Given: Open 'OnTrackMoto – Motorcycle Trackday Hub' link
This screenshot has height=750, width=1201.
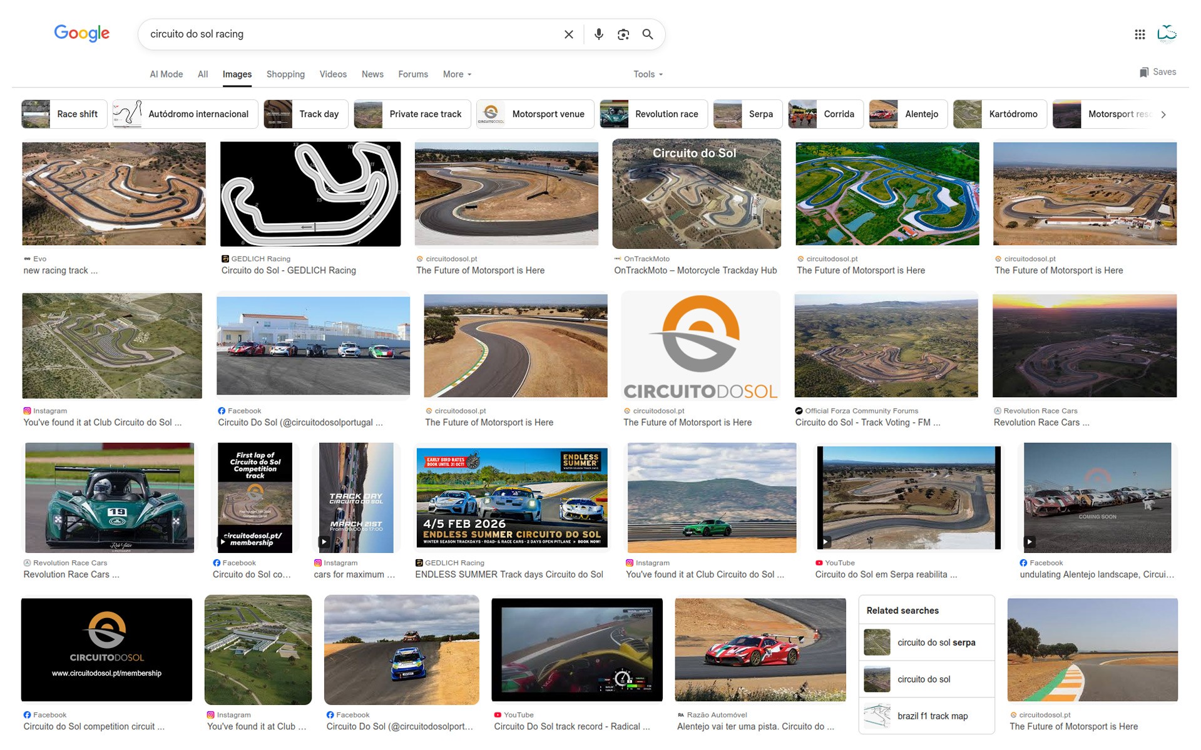Looking at the screenshot, I should 695,271.
